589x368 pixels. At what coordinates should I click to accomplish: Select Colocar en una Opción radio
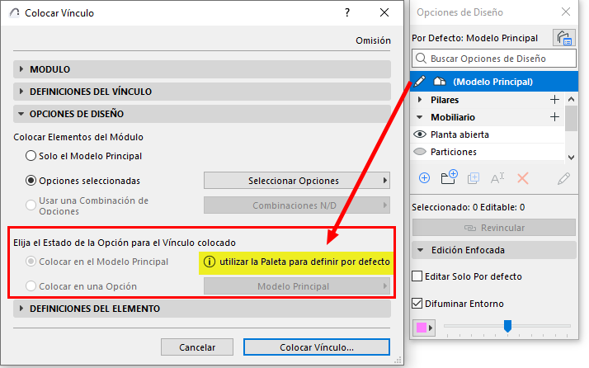click(x=31, y=286)
